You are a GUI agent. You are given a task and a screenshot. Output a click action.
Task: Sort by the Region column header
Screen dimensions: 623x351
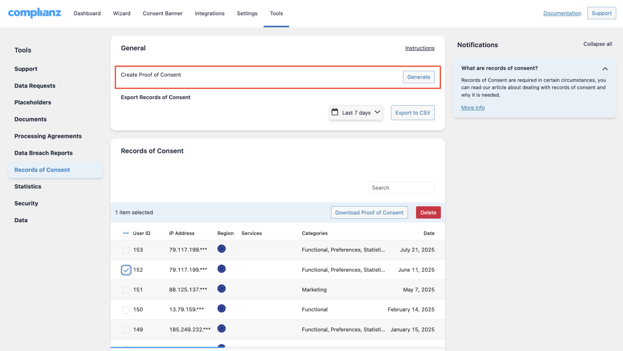pos(225,233)
